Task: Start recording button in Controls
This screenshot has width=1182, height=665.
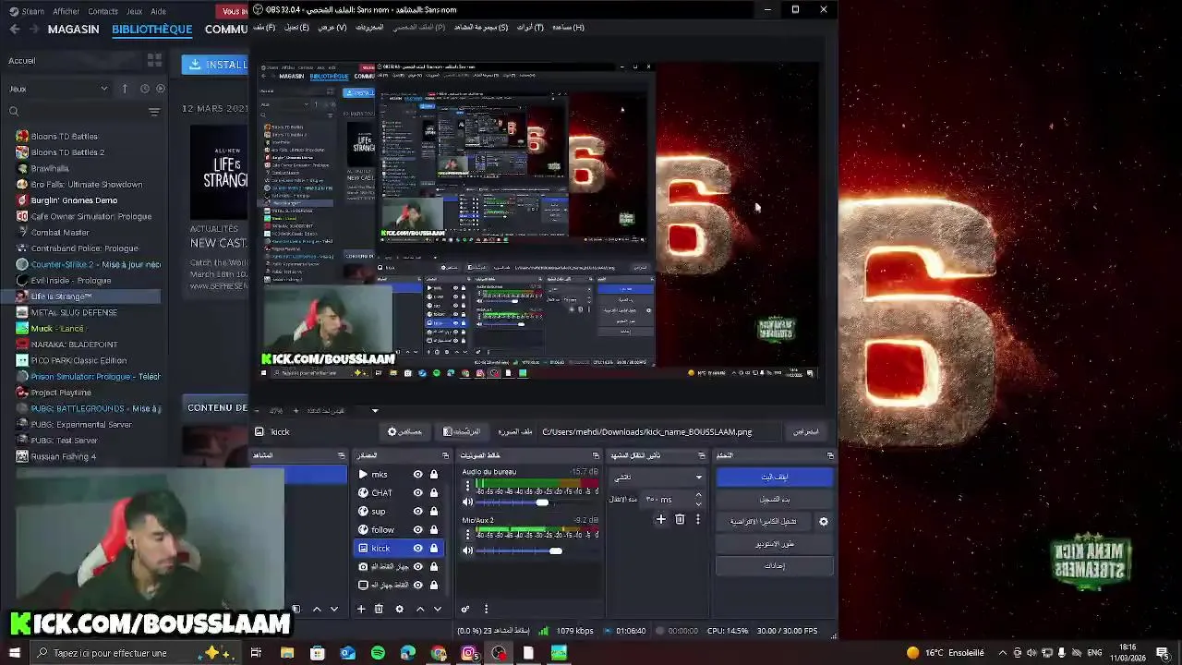Action: pos(774,499)
